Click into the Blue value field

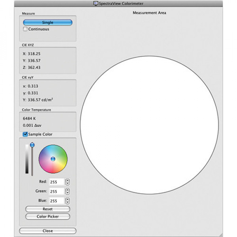click(56, 201)
